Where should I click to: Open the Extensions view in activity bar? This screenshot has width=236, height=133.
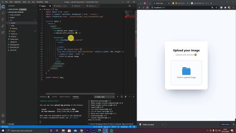[x=3, y=33]
